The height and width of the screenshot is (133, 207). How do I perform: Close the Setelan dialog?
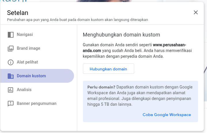tap(196, 12)
